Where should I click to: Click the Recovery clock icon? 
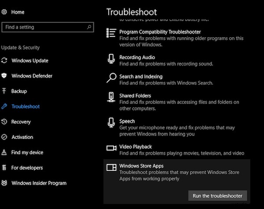pyautogui.click(x=4, y=122)
